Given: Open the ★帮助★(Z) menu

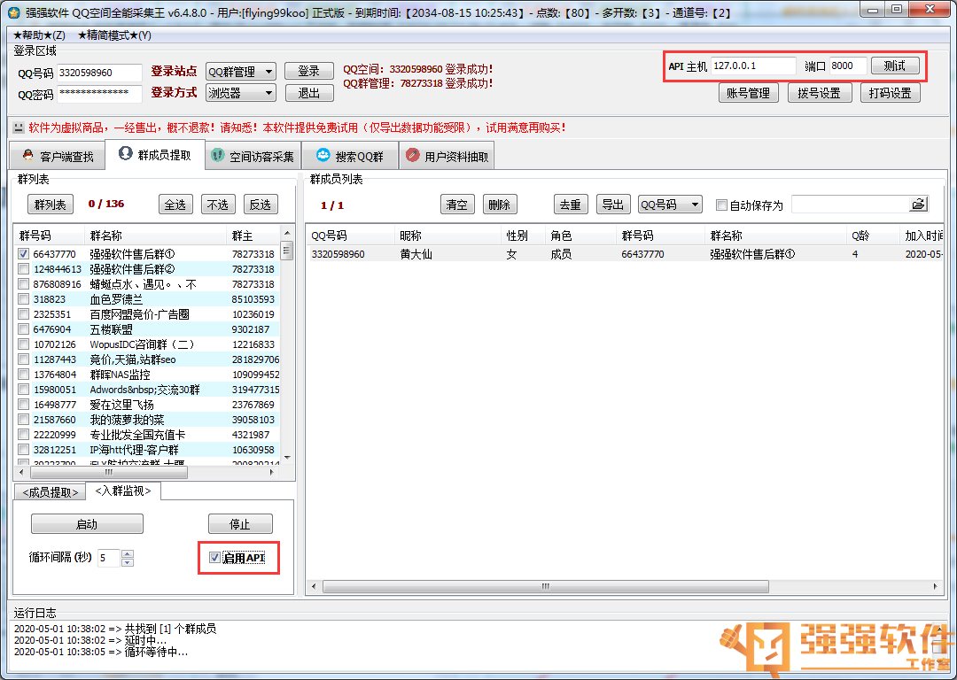Looking at the screenshot, I should click(x=39, y=35).
